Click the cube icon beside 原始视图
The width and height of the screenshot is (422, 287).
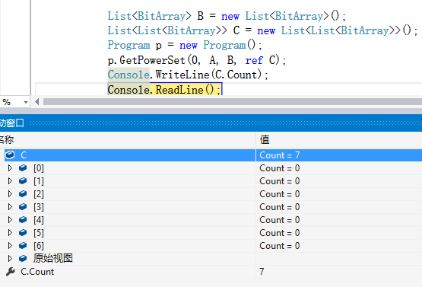coord(23,259)
